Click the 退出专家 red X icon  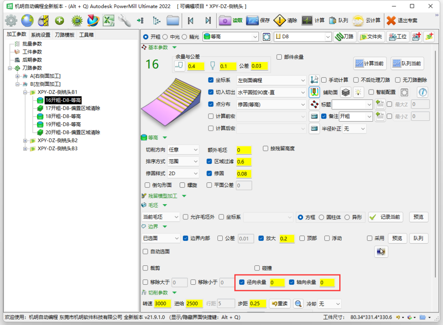click(x=391, y=20)
